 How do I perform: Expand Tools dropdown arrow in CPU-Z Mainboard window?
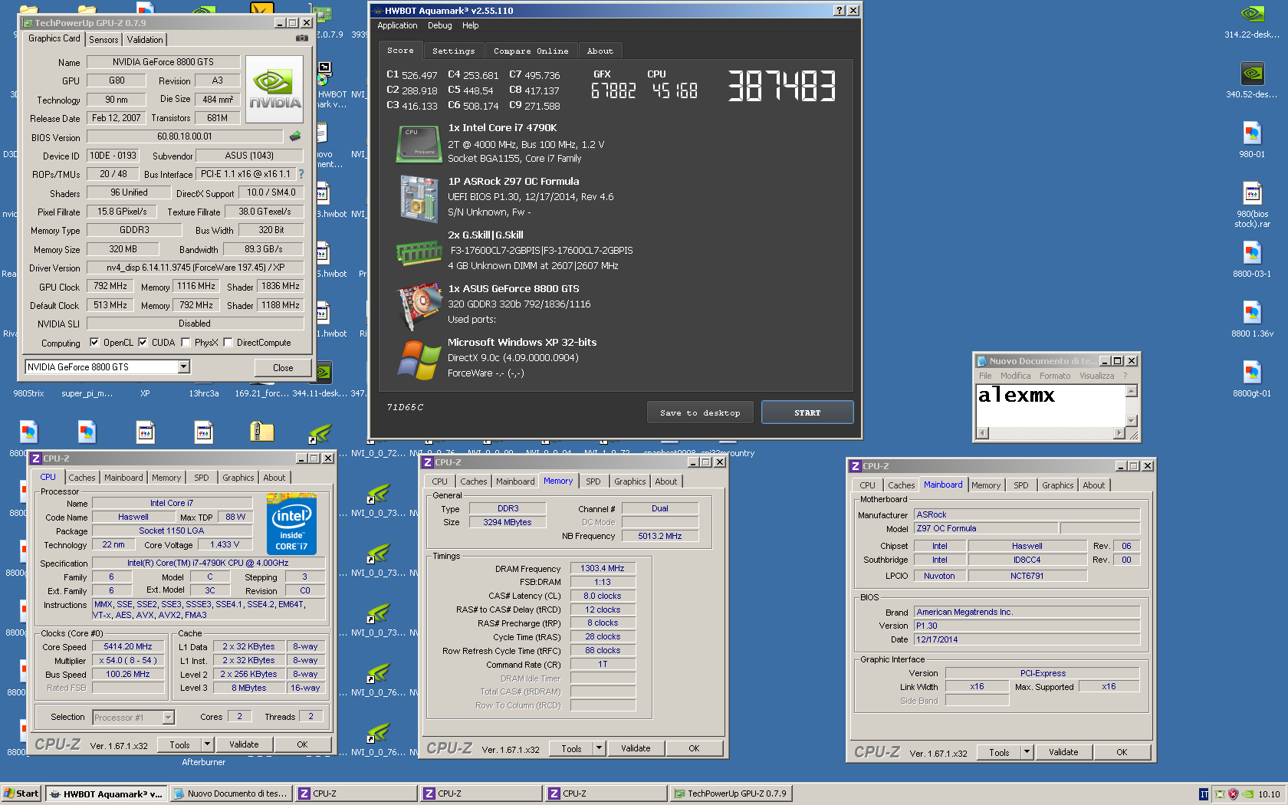[x=1027, y=753]
